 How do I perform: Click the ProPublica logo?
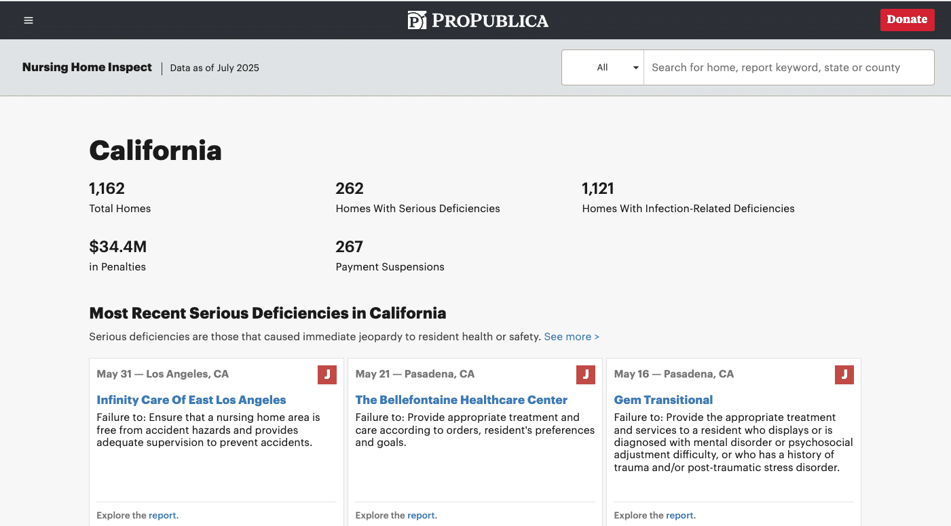(x=478, y=20)
